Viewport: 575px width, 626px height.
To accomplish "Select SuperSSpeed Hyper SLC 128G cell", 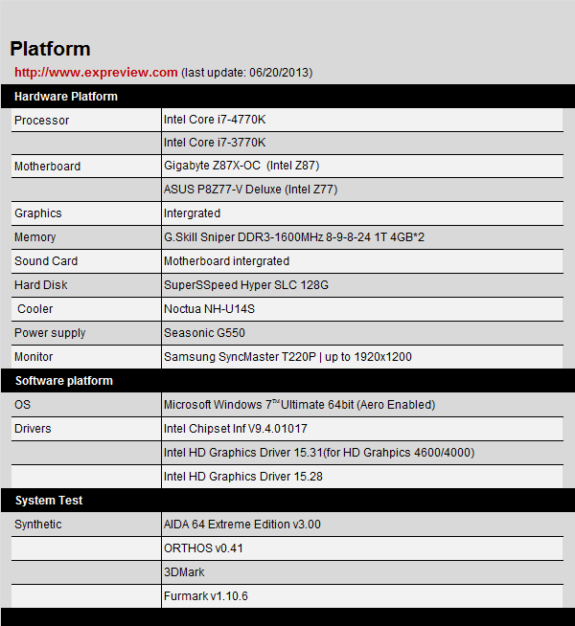I will click(362, 285).
